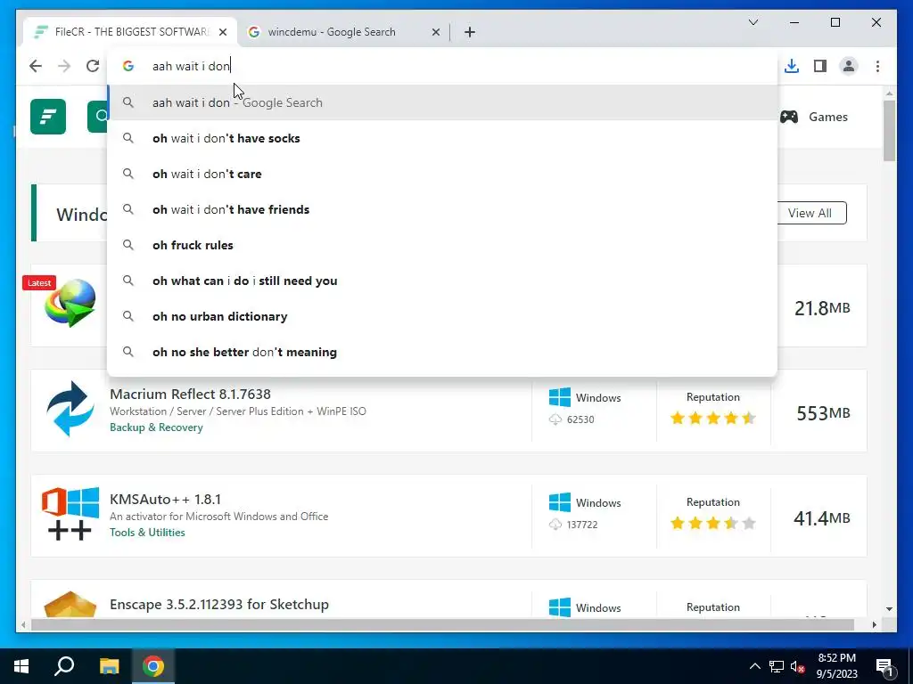Open the KMSAuto++ 1.8.1 title
This screenshot has width=913, height=684.
coord(165,499)
